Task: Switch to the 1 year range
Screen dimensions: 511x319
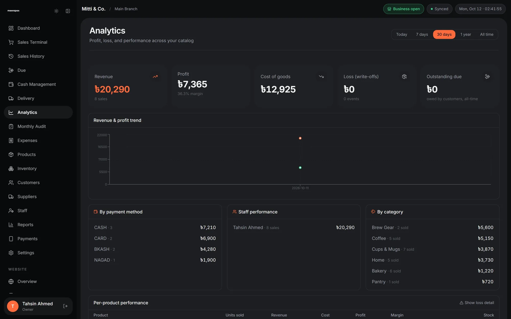Action: pyautogui.click(x=466, y=34)
